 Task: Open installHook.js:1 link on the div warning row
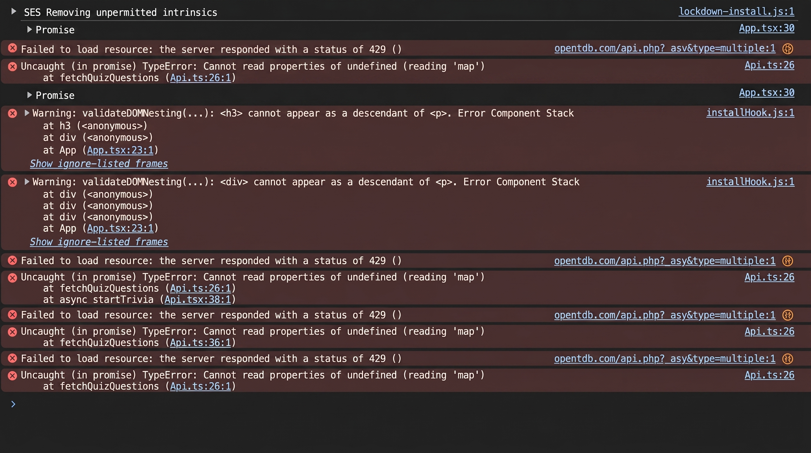coord(750,182)
